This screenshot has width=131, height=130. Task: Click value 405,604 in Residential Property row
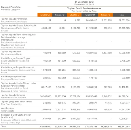point(47,61)
